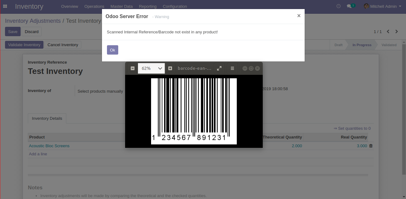Close the Odoo Server Error dialog
Screen dimensions: 406x199
click(299, 16)
